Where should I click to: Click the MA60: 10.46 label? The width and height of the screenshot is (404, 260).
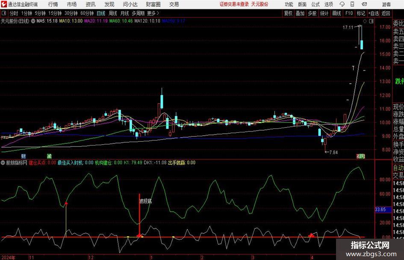coord(121,21)
